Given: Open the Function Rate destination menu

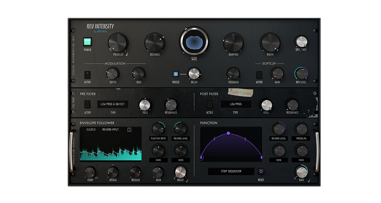Looking at the screenshot, I should pyautogui.click(x=158, y=138).
